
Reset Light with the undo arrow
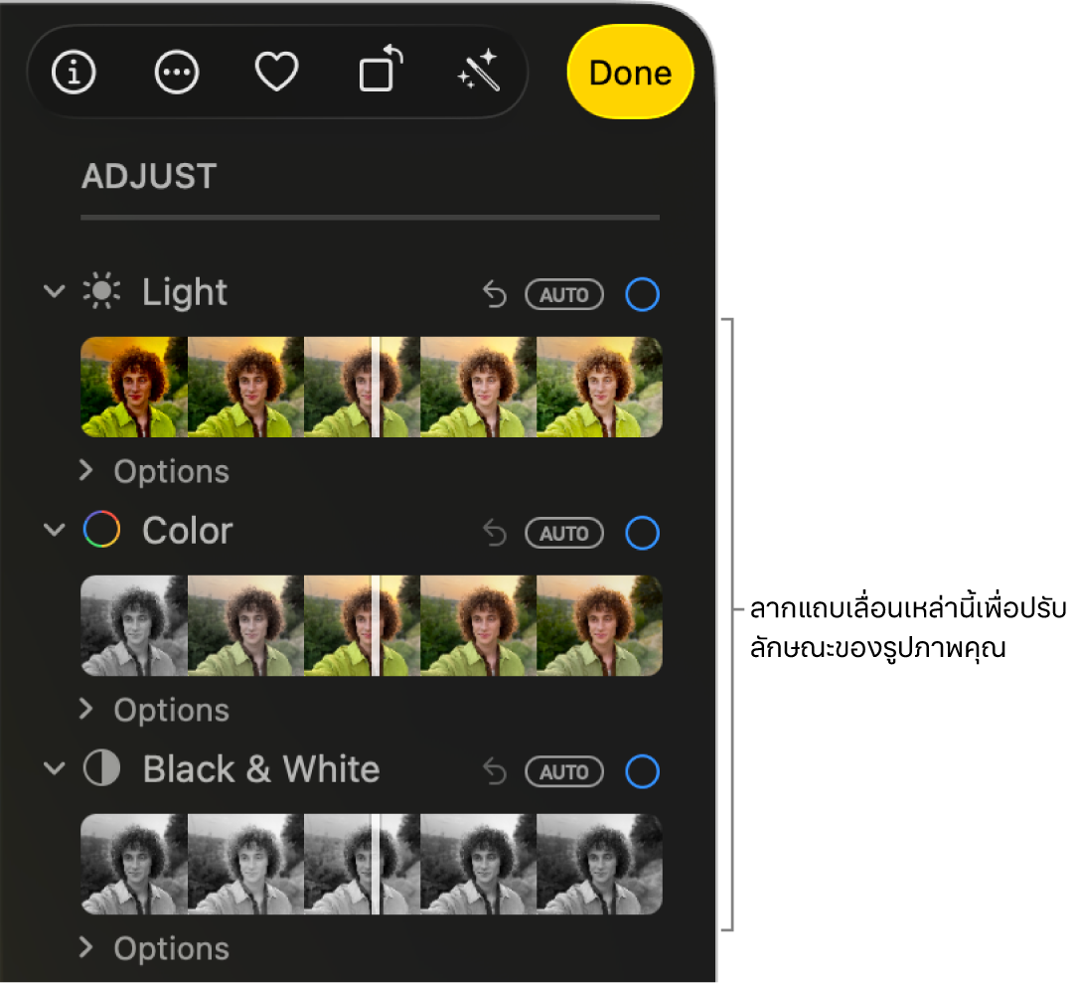point(494,294)
